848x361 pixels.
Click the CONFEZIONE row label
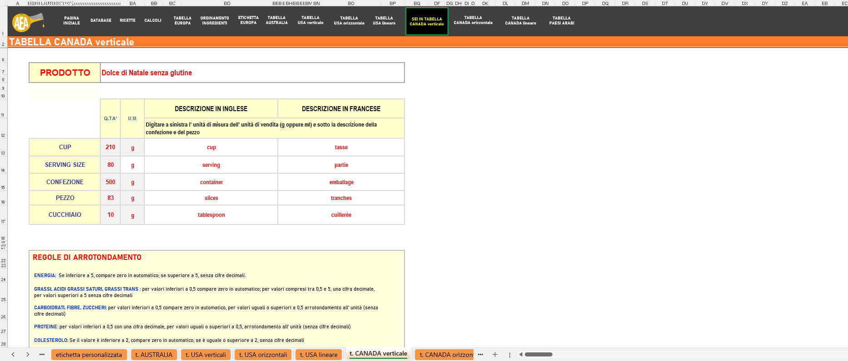[65, 182]
